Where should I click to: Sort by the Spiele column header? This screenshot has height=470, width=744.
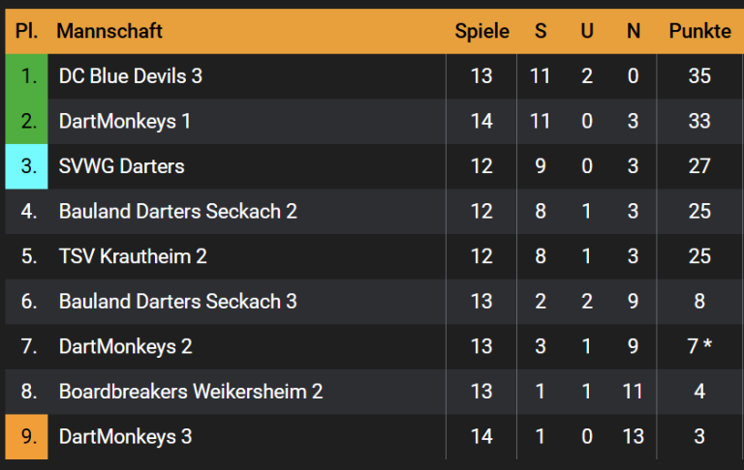tap(481, 31)
